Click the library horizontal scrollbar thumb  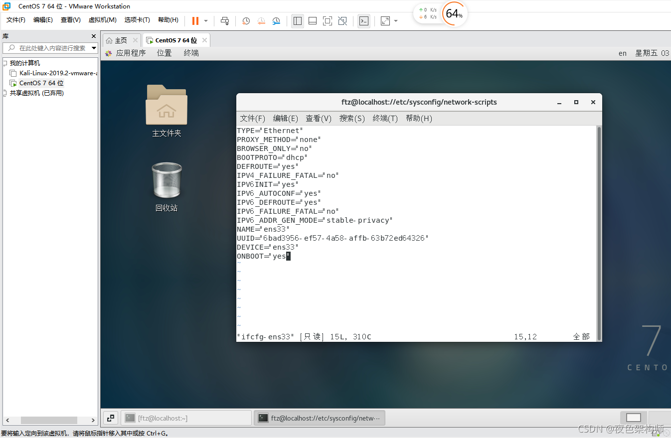[49, 421]
